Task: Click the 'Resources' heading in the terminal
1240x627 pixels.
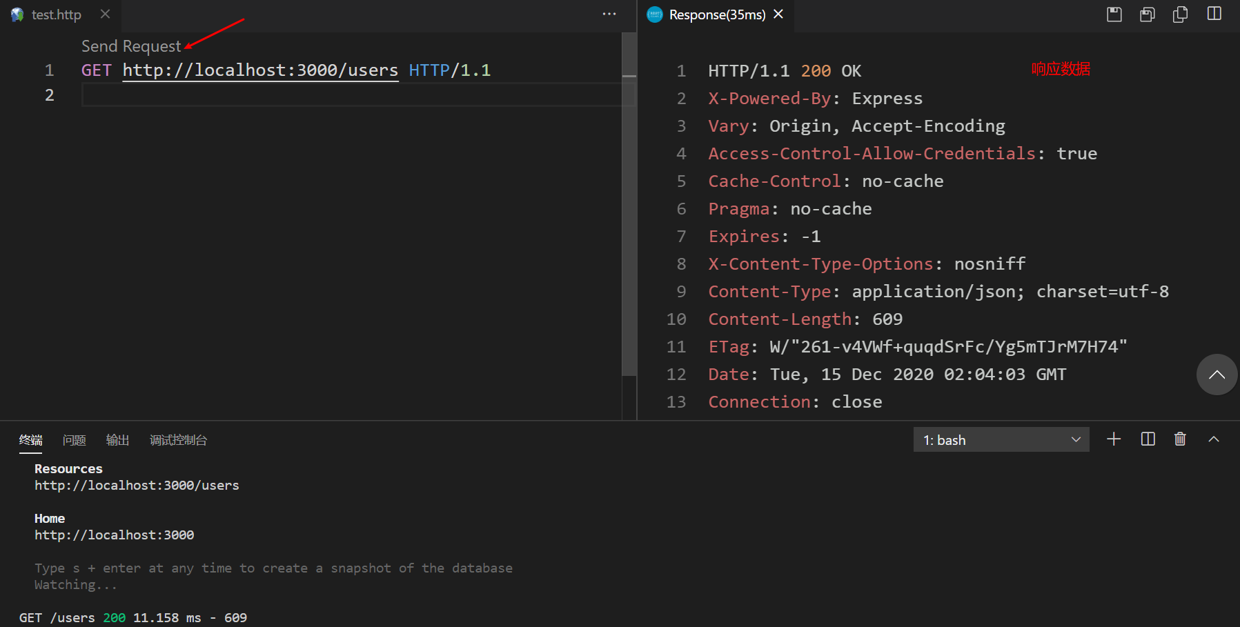Action: (68, 469)
